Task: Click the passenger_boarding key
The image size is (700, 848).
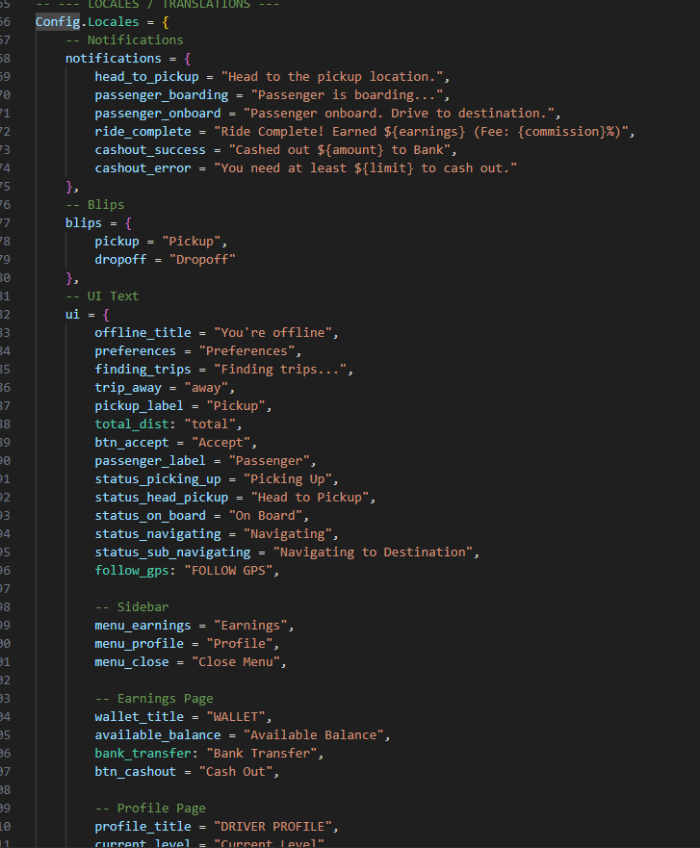Action: (162, 95)
